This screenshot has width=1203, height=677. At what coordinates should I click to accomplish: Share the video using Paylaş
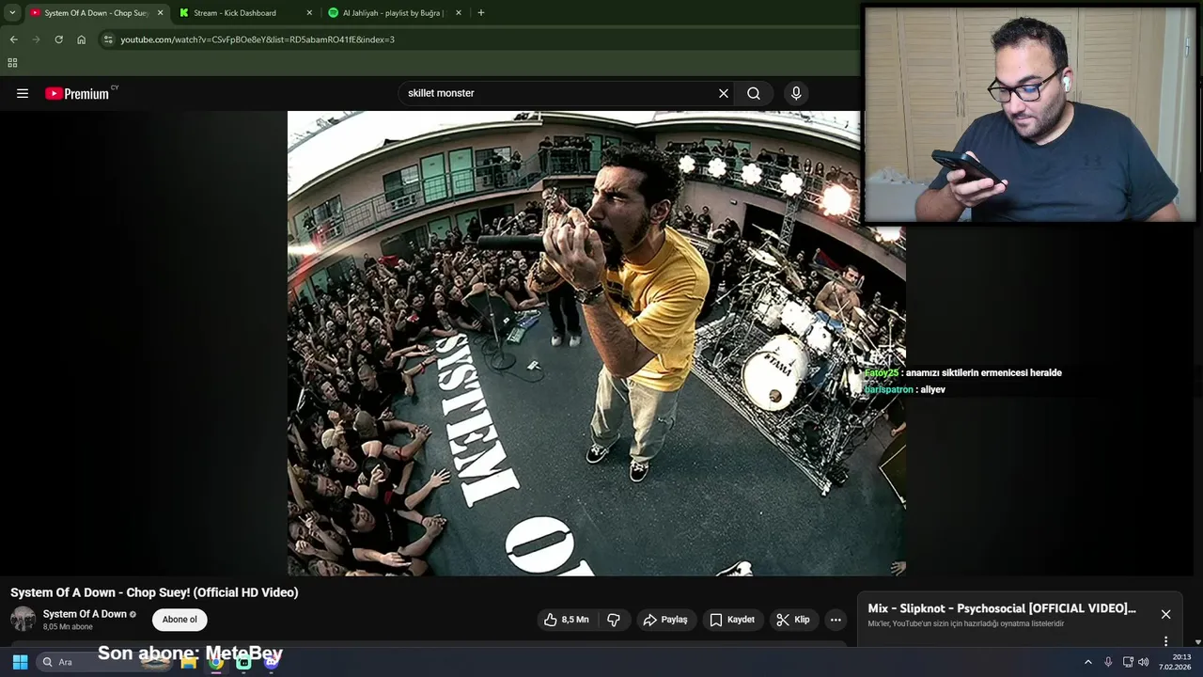[x=665, y=620]
